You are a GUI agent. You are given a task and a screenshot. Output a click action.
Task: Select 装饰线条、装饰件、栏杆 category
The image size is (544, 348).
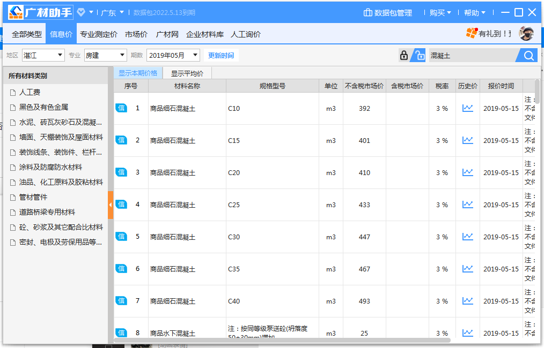coord(61,152)
